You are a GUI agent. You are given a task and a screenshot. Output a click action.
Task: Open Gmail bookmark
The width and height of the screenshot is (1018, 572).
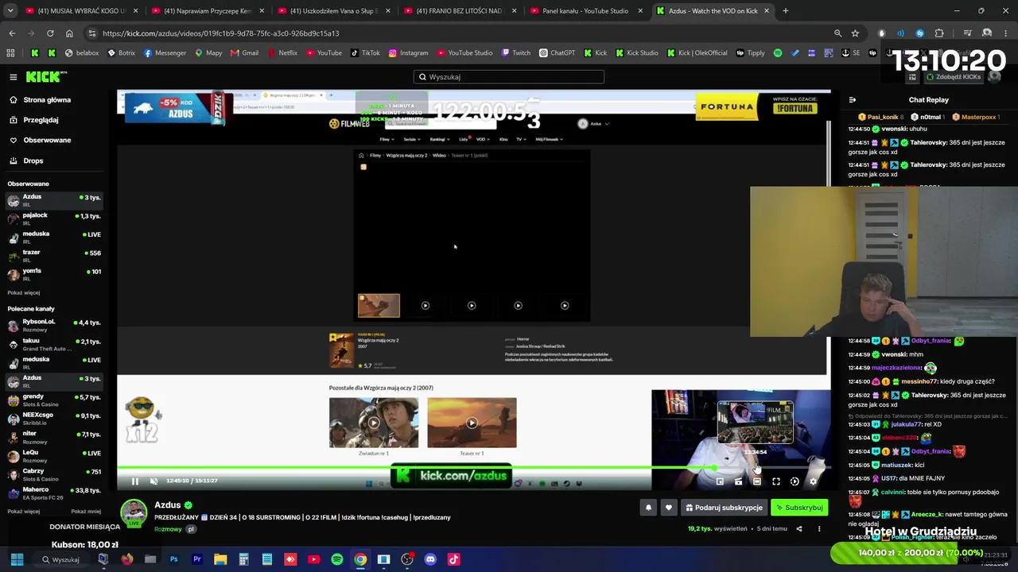(244, 53)
